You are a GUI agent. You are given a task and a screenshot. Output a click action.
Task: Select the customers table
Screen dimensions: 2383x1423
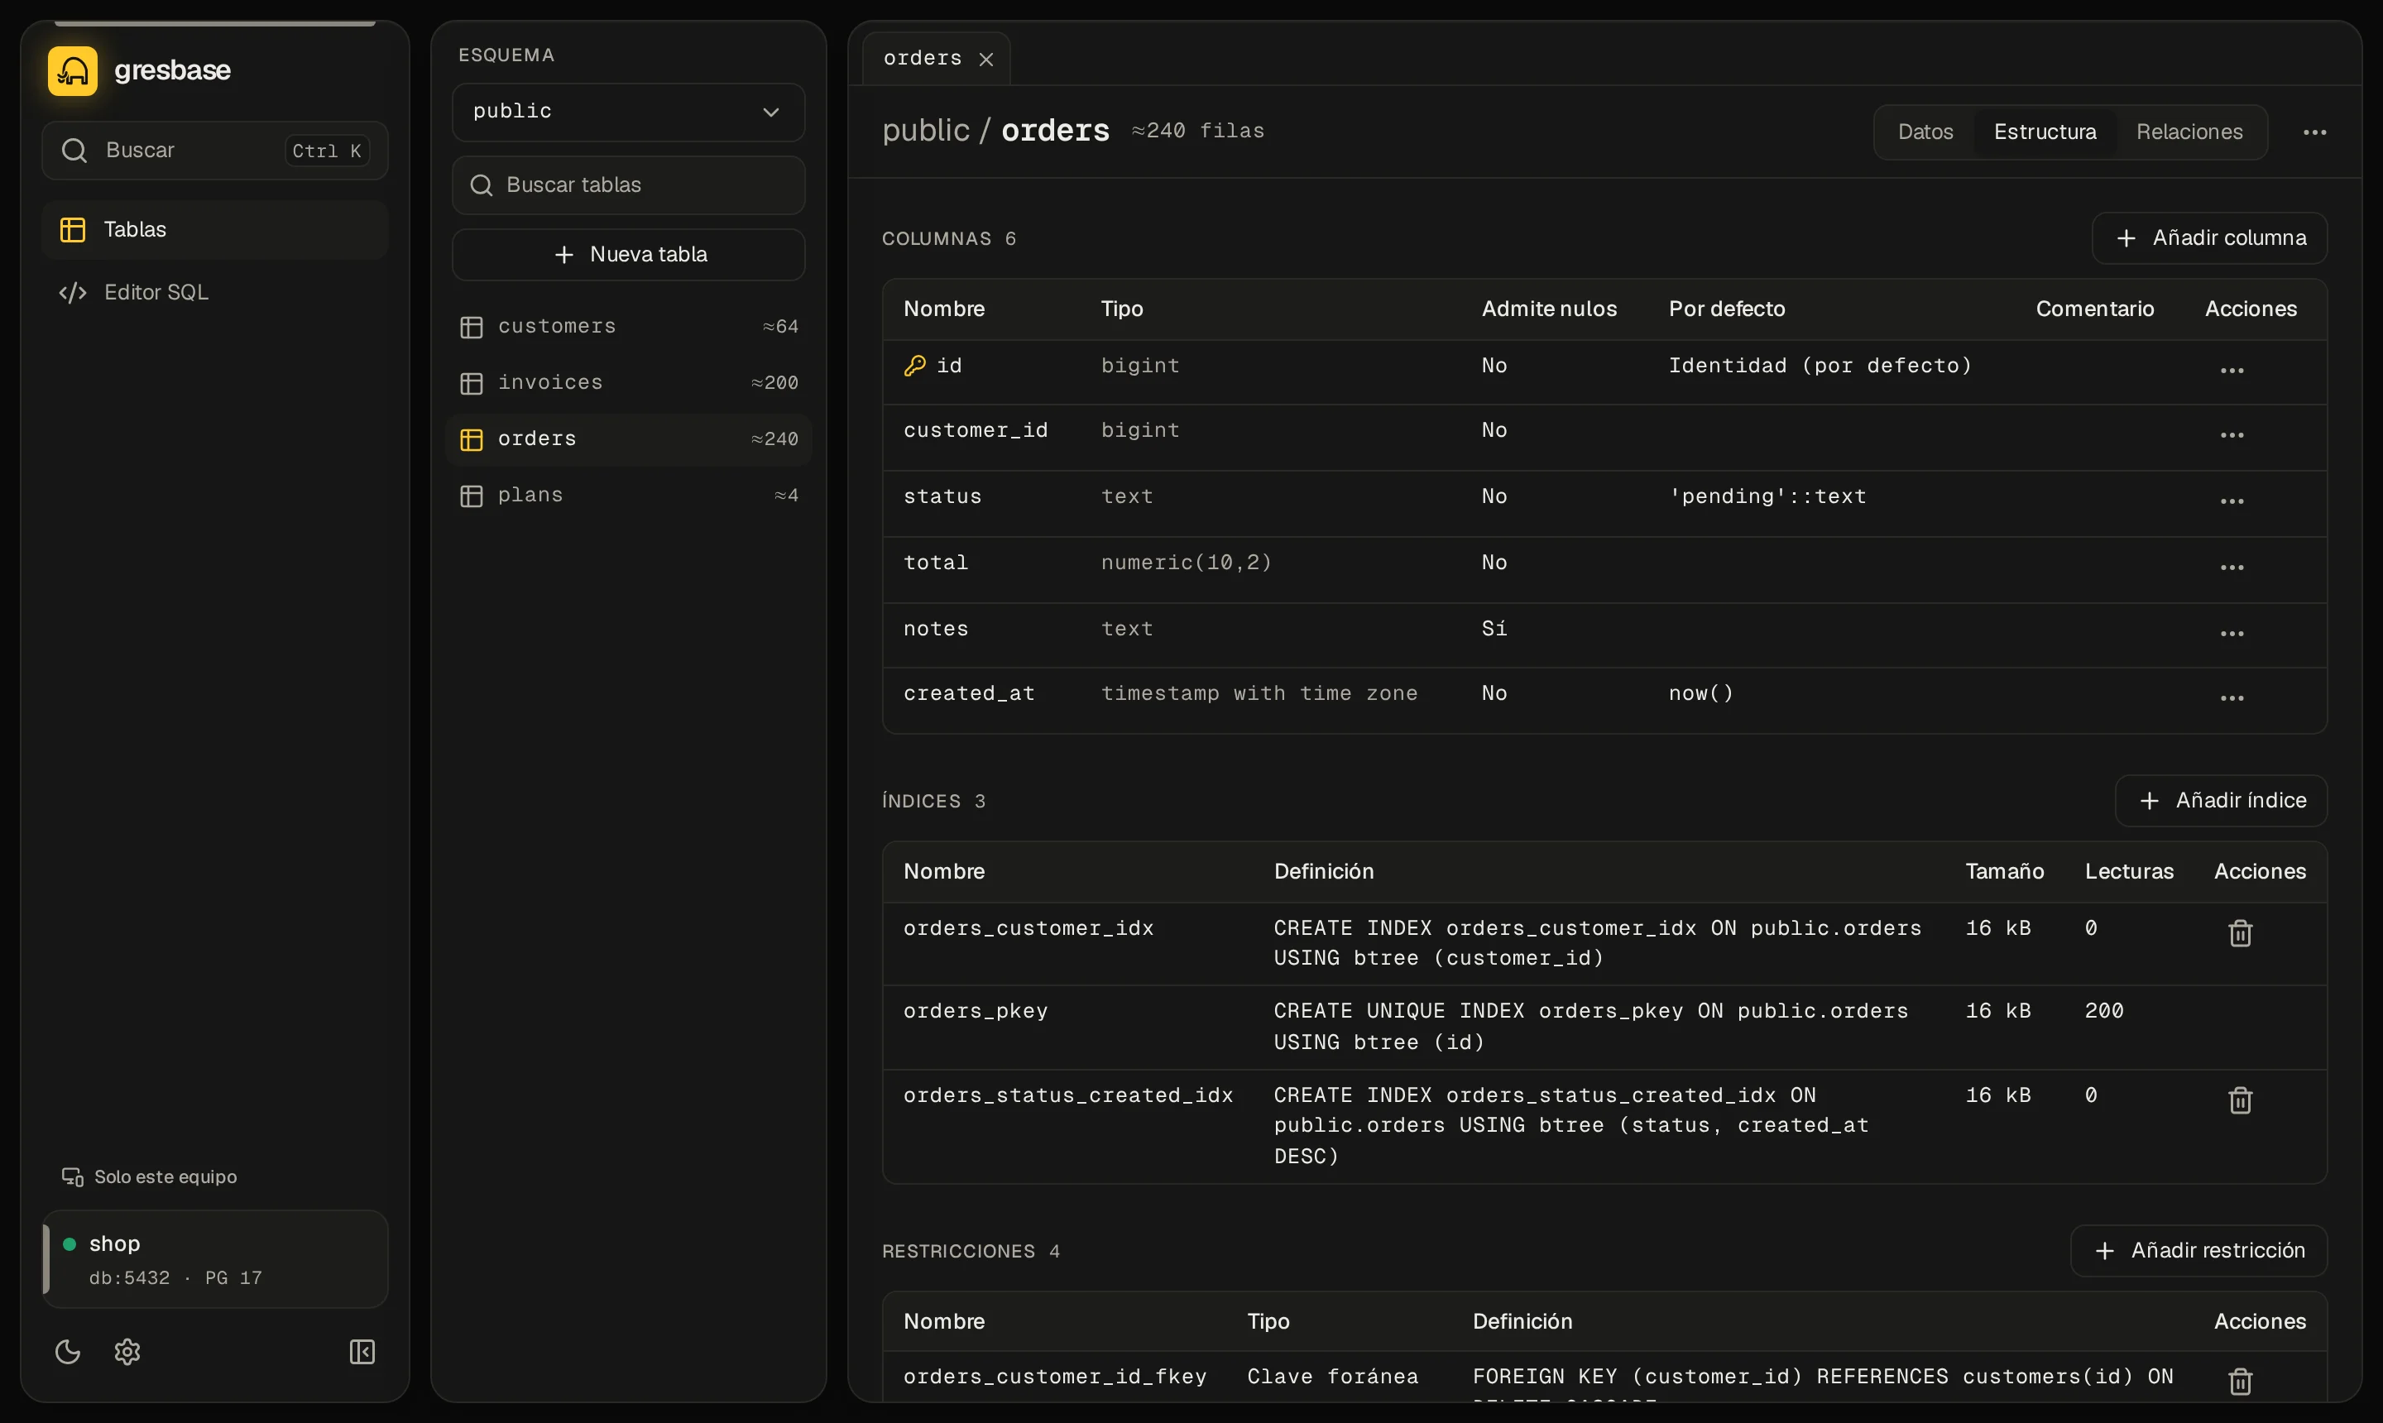pyautogui.click(x=628, y=326)
